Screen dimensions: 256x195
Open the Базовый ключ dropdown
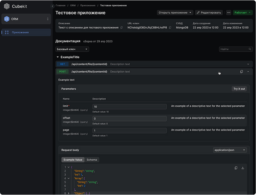coord(72,49)
